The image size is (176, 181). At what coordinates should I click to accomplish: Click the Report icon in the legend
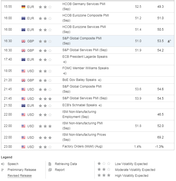coord(50,170)
